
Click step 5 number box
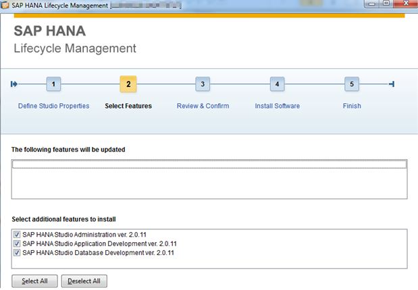[x=352, y=84]
